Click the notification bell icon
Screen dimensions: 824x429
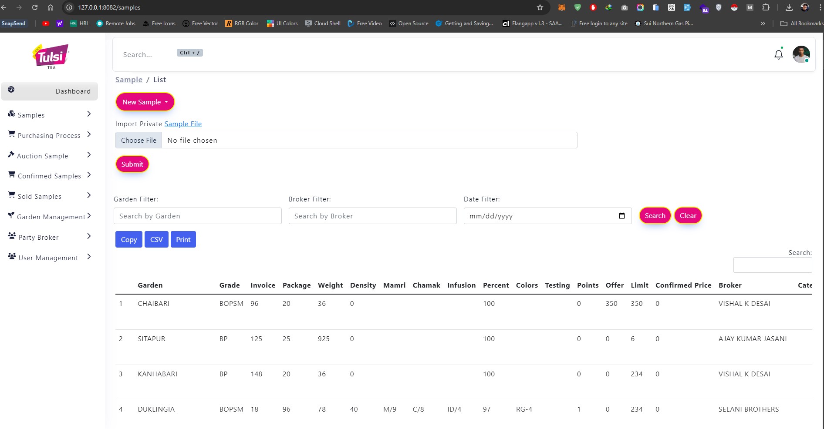pyautogui.click(x=778, y=55)
